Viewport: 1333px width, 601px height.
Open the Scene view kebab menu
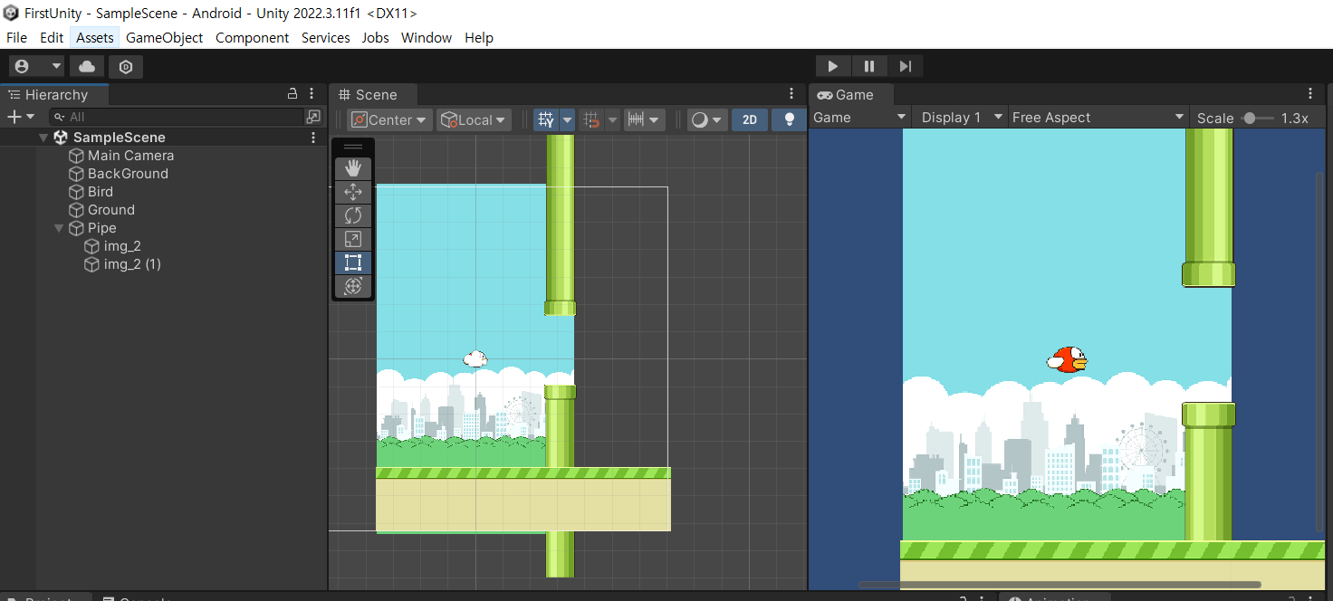pyautogui.click(x=791, y=94)
